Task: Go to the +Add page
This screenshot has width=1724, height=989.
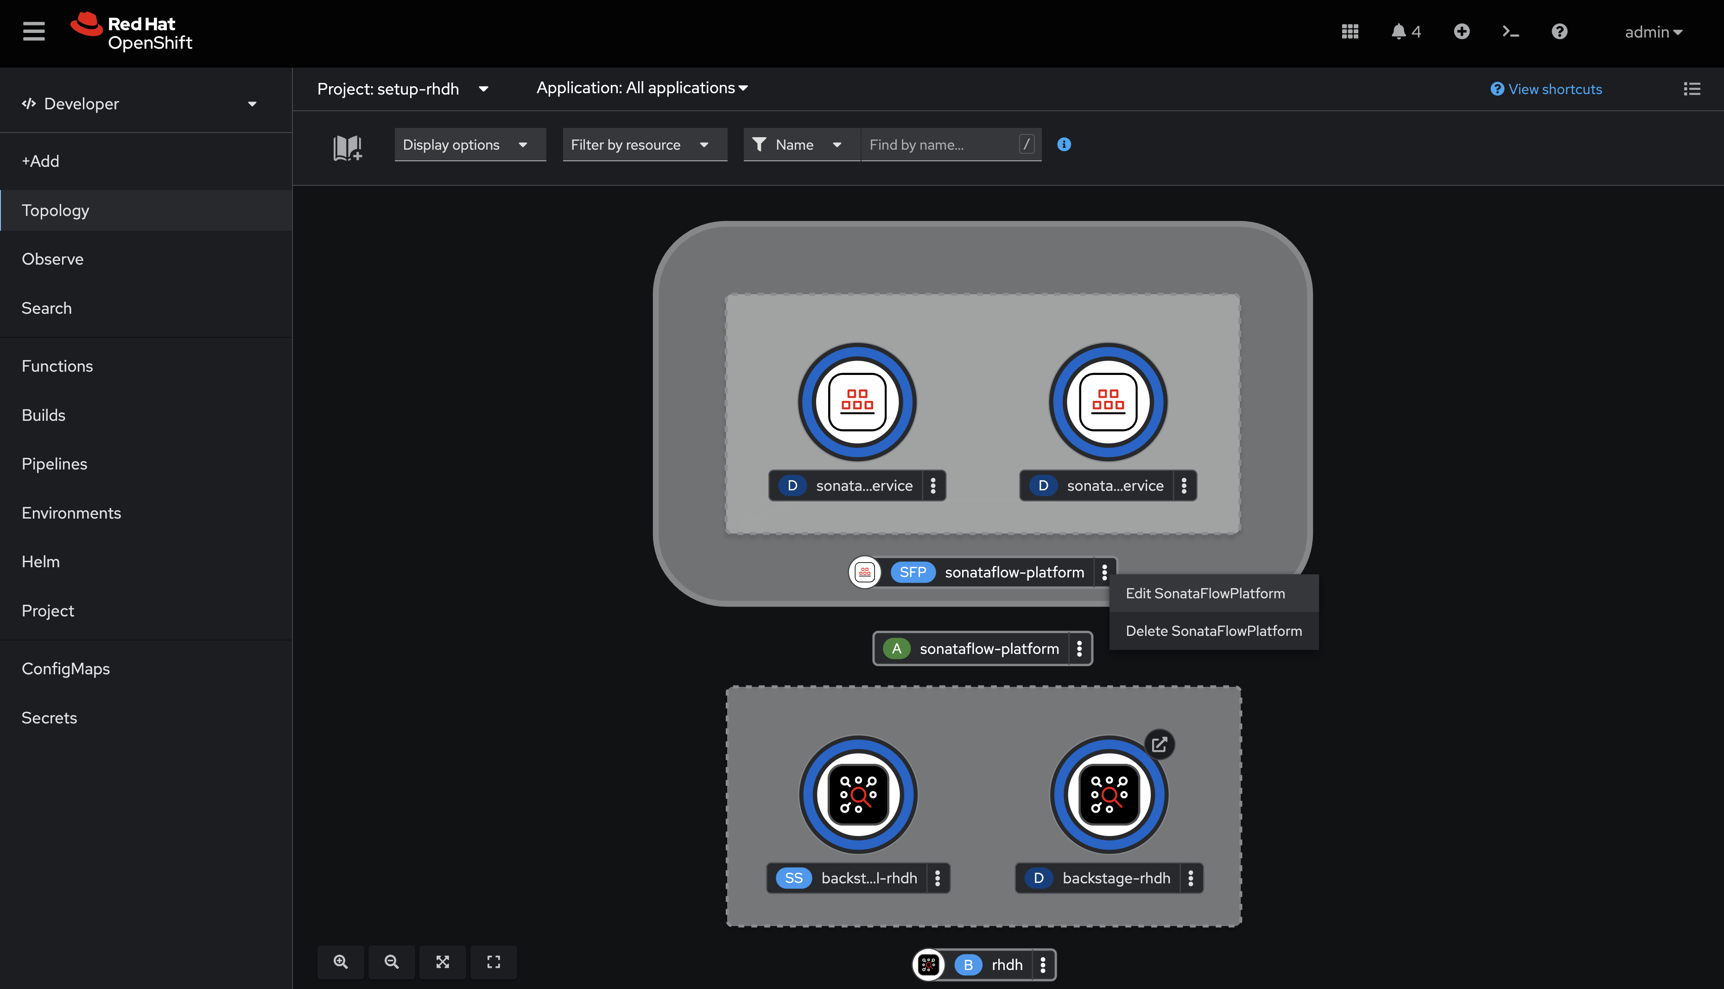Action: [41, 161]
